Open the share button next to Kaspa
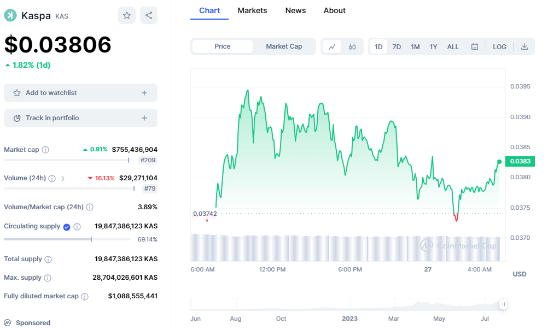This screenshot has width=548, height=330. (149, 15)
